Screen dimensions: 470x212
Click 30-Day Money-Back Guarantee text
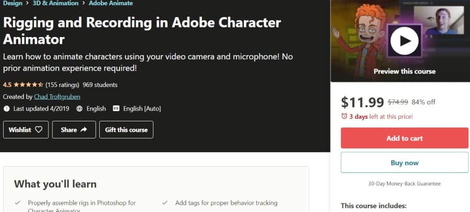coord(404,183)
